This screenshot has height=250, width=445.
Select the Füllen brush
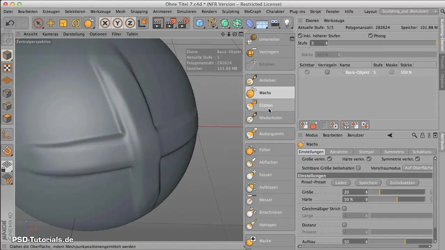pos(270,150)
